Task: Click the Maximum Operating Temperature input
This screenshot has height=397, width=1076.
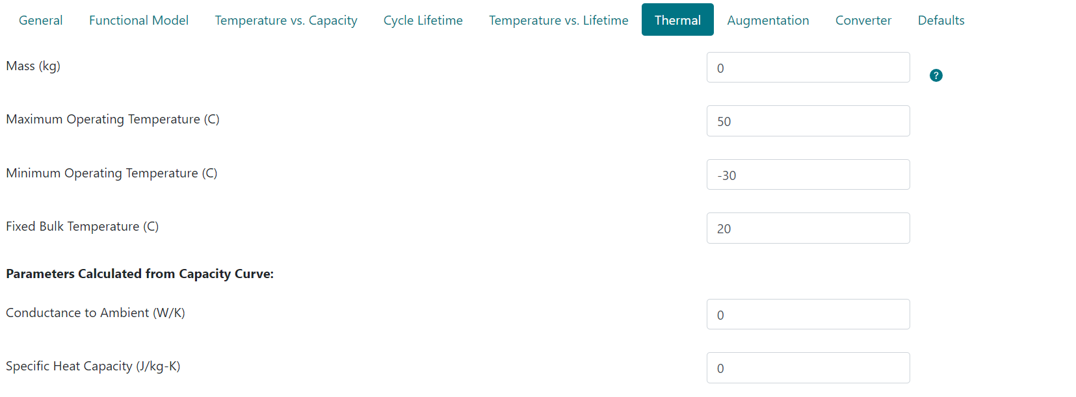Action: click(807, 121)
